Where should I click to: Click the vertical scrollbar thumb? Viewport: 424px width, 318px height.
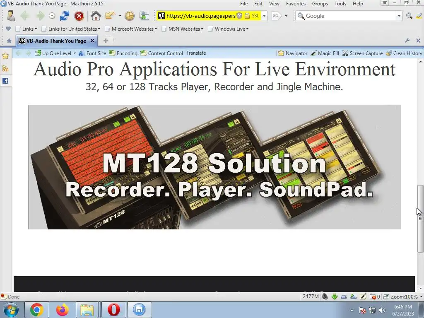click(420, 219)
